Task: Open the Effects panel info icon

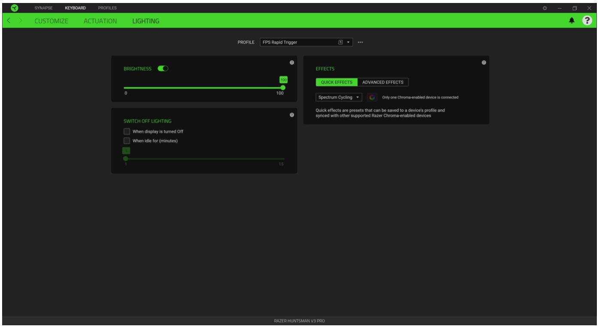Action: (x=484, y=63)
